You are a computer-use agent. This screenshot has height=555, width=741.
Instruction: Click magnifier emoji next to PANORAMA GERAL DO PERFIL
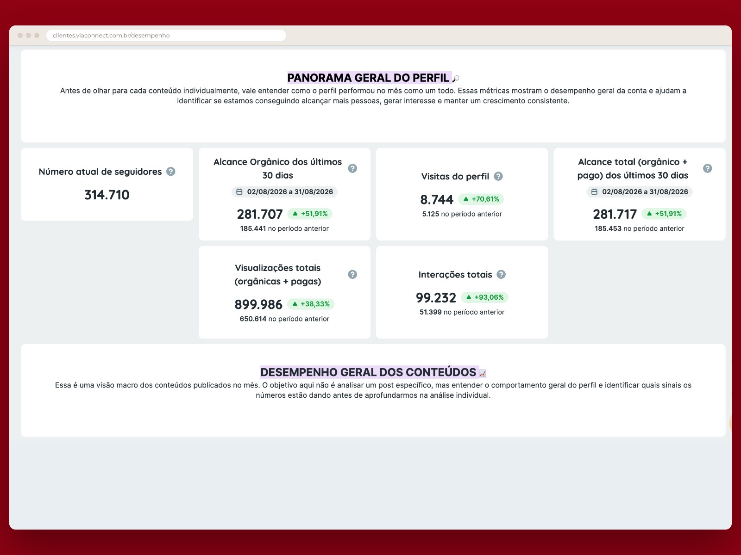[456, 79]
